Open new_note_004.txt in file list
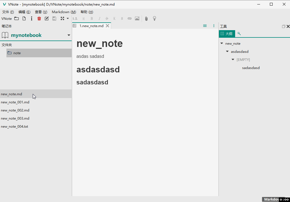The image size is (290, 202). click(36, 127)
